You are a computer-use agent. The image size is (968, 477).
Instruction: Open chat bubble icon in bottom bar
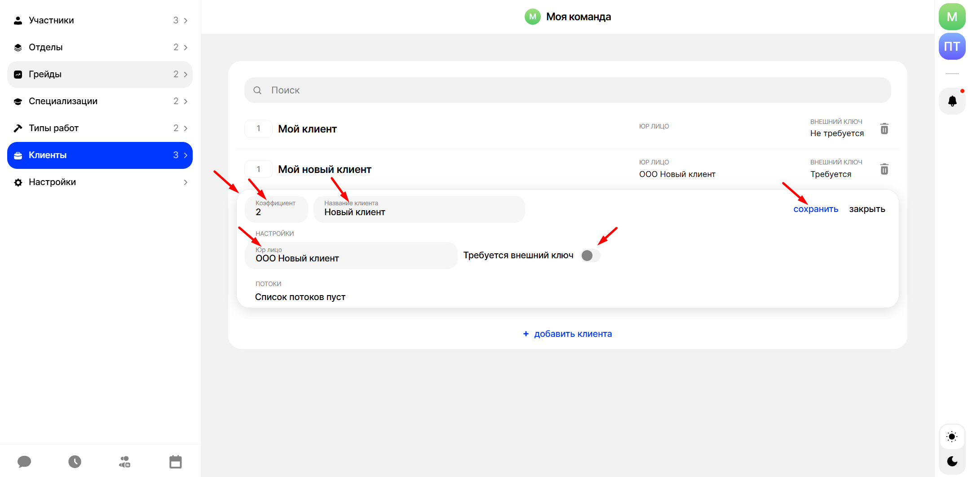(x=24, y=461)
